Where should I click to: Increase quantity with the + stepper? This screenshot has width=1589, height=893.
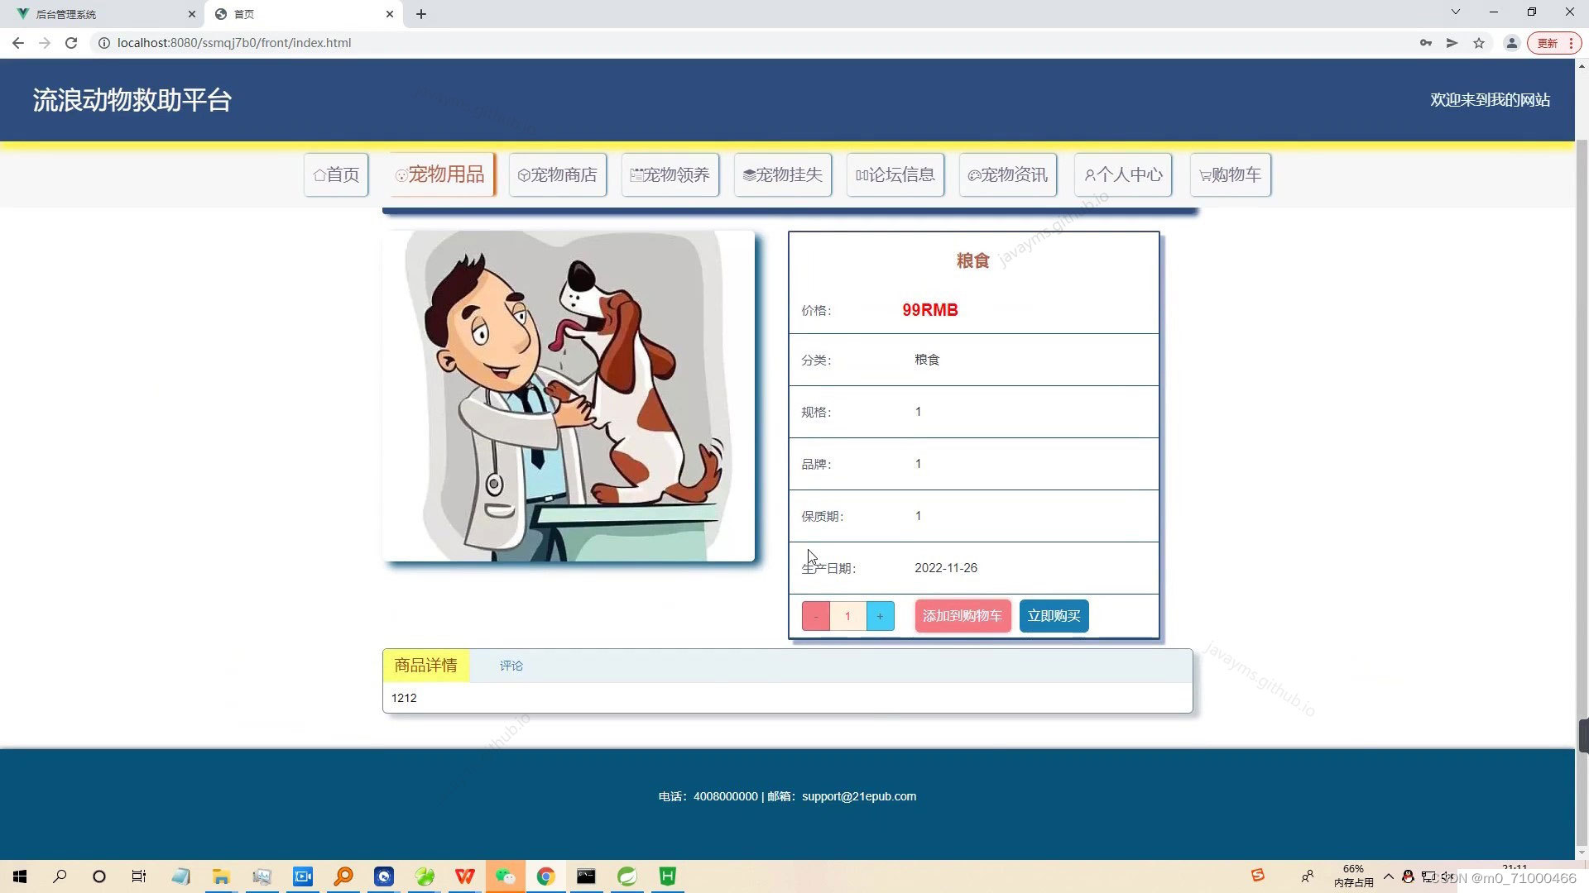pos(880,615)
